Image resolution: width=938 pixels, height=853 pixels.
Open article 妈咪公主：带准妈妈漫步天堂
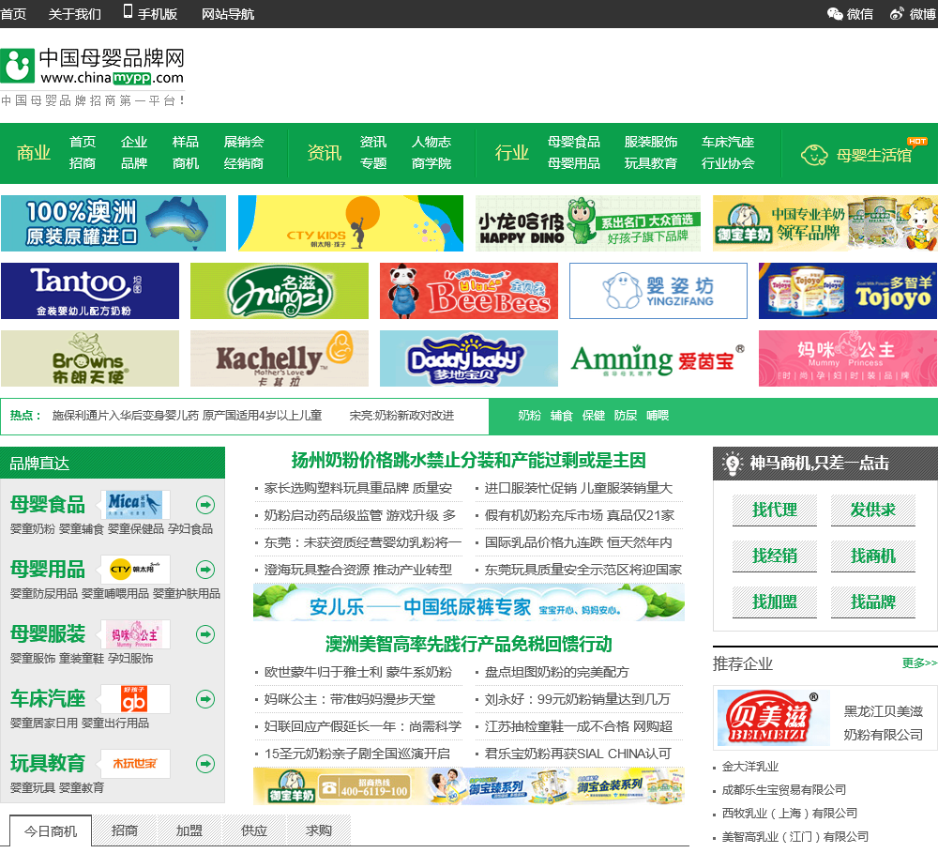[x=349, y=699]
